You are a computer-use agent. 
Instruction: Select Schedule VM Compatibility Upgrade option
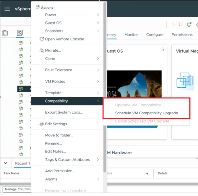point(148,113)
